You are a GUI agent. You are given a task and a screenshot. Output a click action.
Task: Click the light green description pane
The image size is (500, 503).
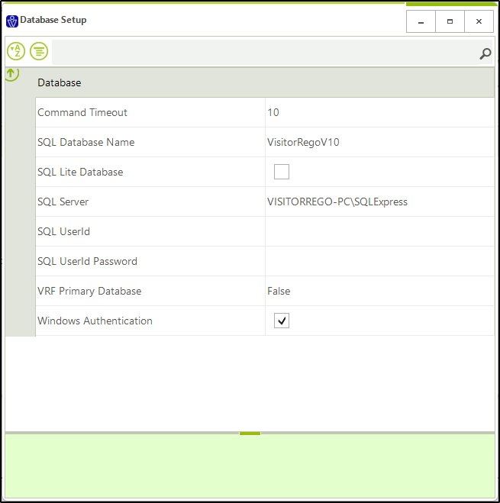pyautogui.click(x=250, y=466)
